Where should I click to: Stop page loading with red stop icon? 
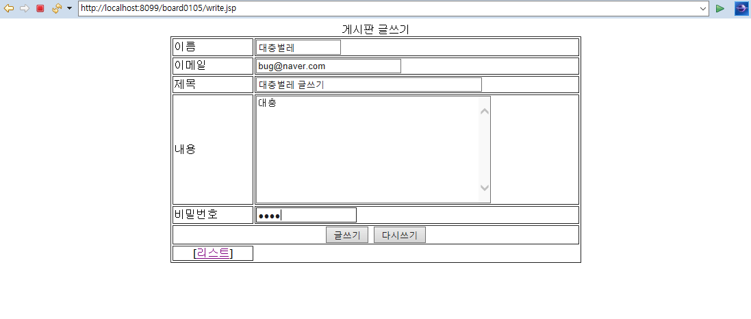(40, 8)
